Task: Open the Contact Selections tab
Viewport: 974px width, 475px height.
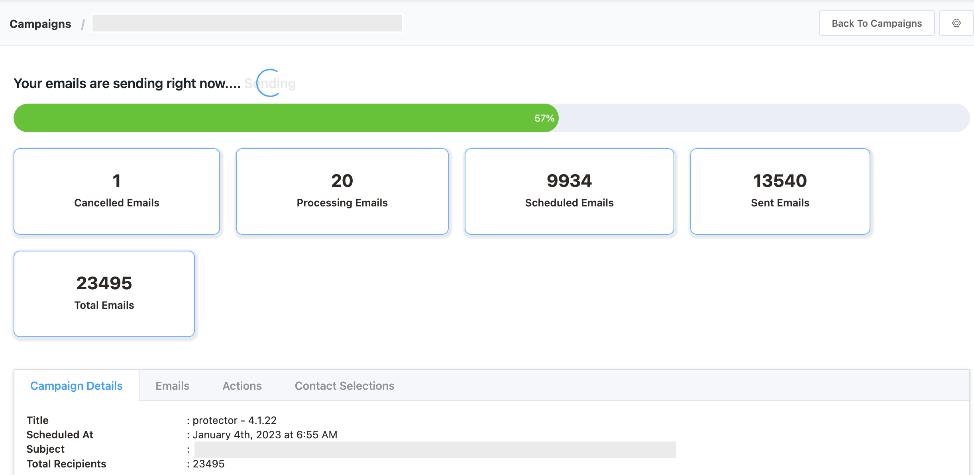Action: (x=344, y=386)
